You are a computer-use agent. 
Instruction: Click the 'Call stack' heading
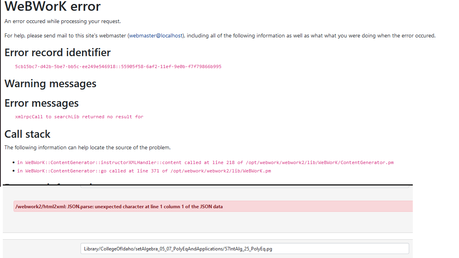click(27, 134)
